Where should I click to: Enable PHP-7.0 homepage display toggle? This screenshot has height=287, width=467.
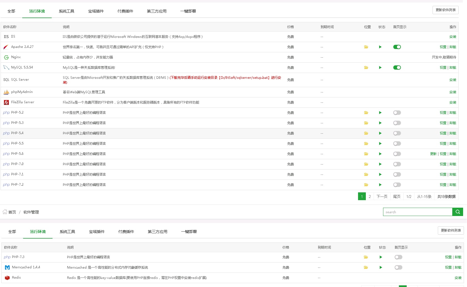click(x=397, y=164)
